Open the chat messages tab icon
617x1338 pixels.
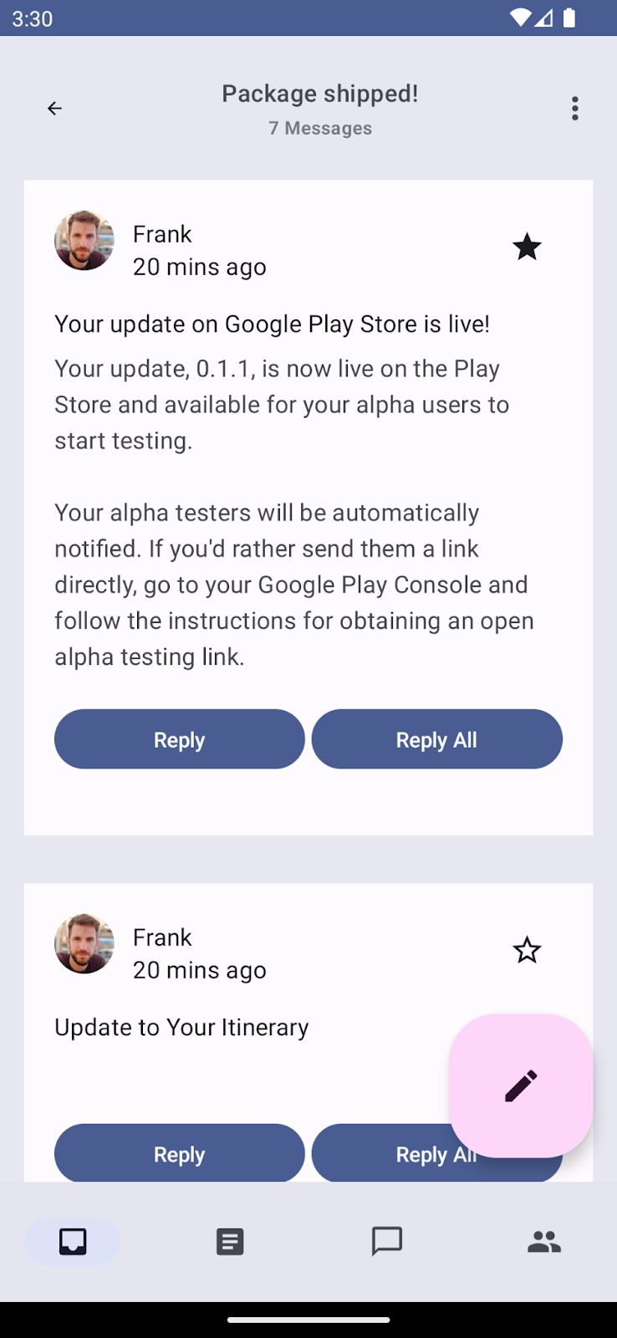[387, 1242]
